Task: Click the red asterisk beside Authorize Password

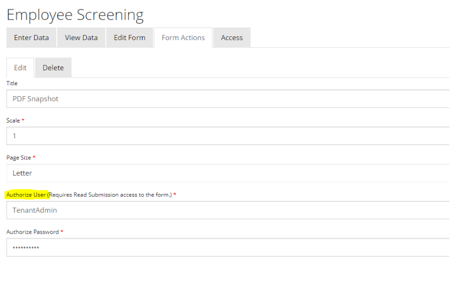Action: 62,232
